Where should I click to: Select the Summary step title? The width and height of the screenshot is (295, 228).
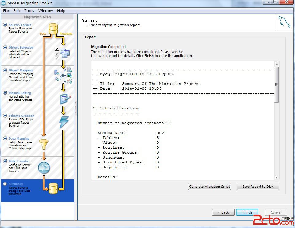coord(16,184)
